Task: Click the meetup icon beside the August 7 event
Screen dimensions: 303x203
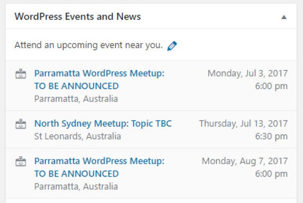Action: (21, 162)
